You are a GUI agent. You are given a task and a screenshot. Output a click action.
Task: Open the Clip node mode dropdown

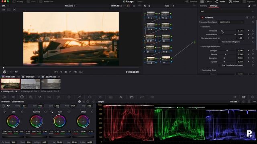(x=168, y=6)
